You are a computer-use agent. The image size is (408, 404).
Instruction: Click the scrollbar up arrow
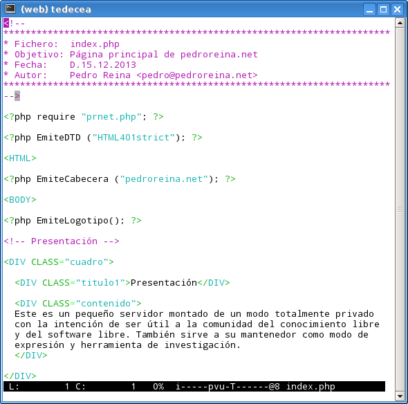[x=400, y=23]
